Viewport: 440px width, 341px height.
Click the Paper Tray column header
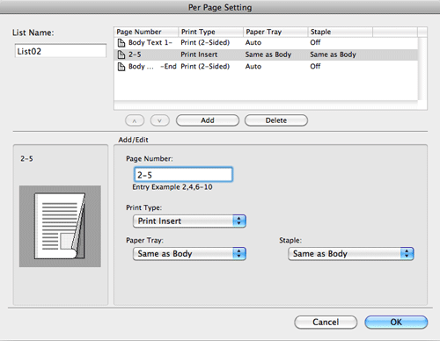coord(275,32)
